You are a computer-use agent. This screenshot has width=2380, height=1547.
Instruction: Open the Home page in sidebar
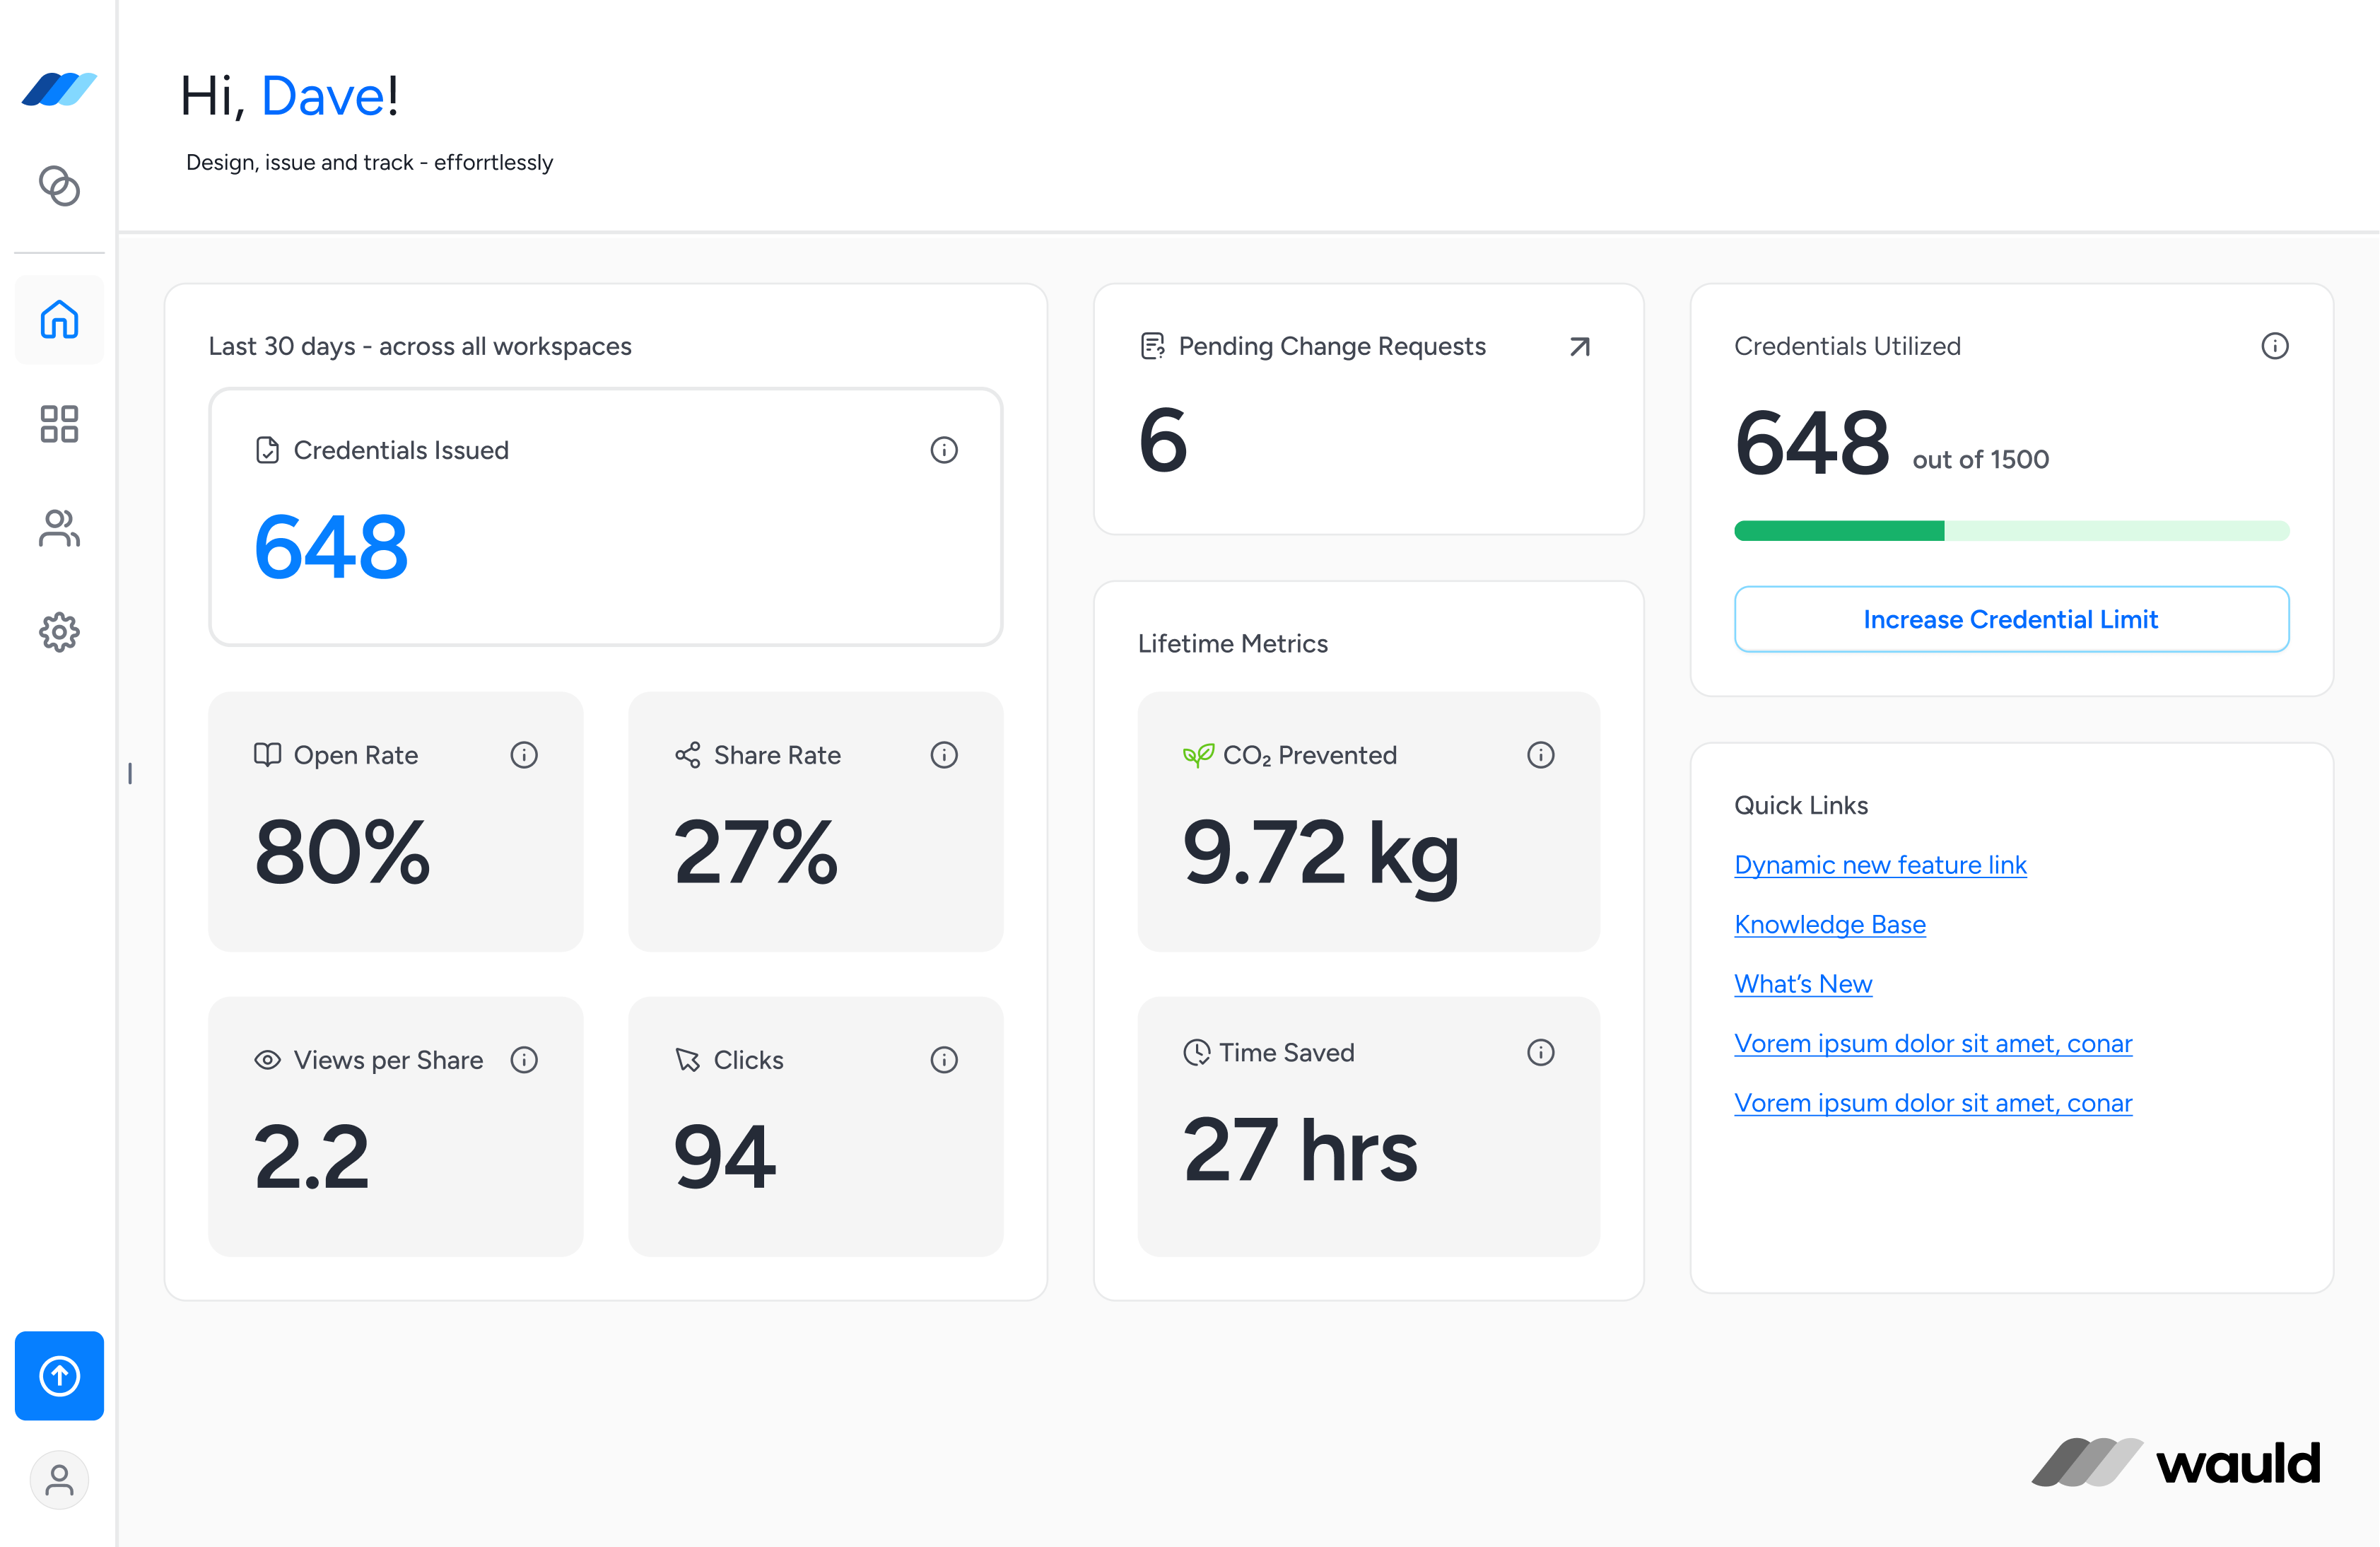coord(59,319)
